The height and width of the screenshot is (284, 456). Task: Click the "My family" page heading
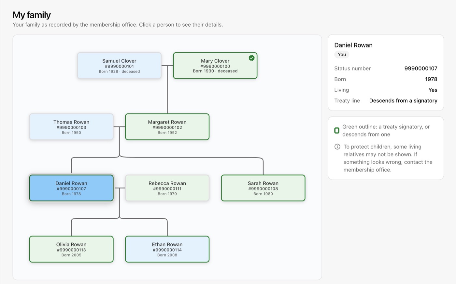pyautogui.click(x=32, y=15)
